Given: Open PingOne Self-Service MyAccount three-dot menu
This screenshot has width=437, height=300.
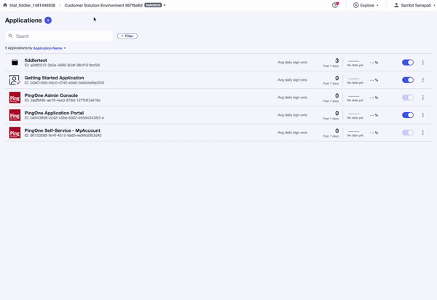Looking at the screenshot, I should 422,133.
